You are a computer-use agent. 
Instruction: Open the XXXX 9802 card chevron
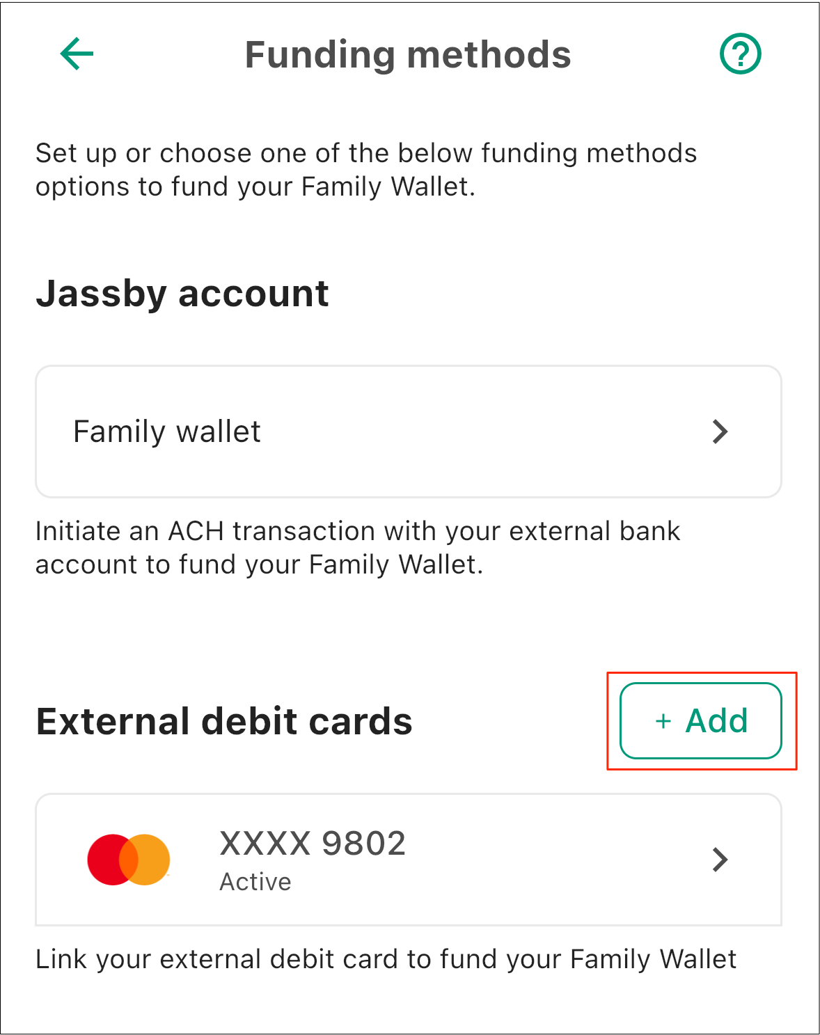720,860
